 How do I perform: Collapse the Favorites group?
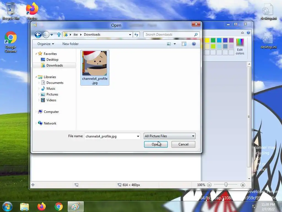coord(36,54)
